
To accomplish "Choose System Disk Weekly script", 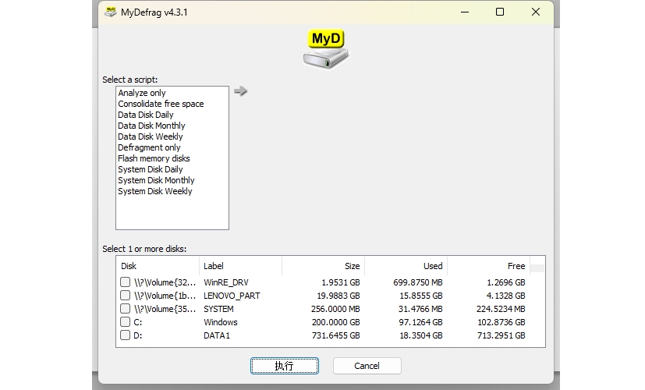I will pyautogui.click(x=154, y=191).
